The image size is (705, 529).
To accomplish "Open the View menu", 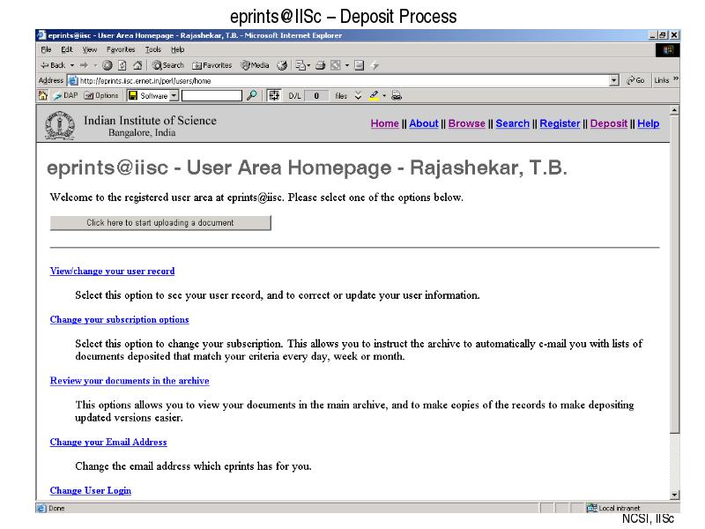I will [90, 49].
